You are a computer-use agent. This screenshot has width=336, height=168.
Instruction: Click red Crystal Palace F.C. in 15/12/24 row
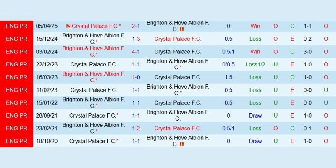(x=178, y=39)
